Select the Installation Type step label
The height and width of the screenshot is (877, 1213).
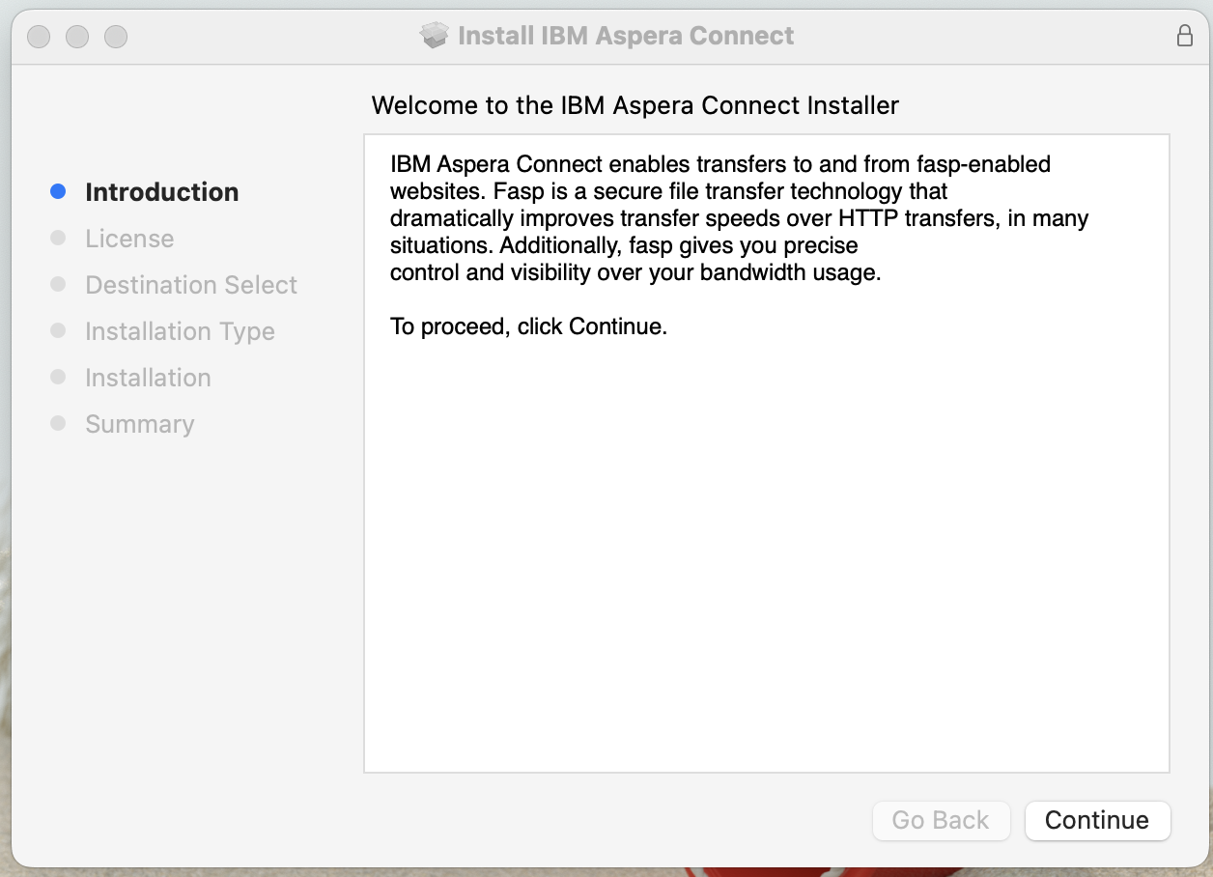(x=180, y=331)
